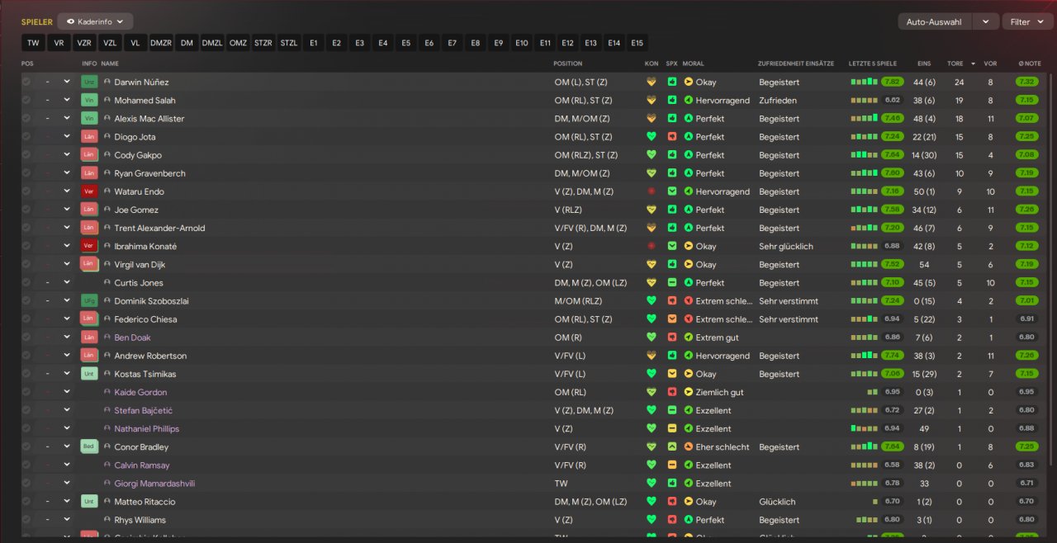Viewport: 1057px width, 543px height.
Task: Click the Bed info badge for Conor Bradley
Action: [x=89, y=446]
